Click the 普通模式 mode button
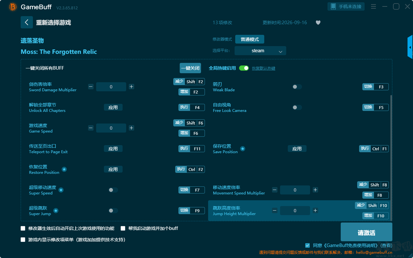This screenshot has width=413, height=258. coord(250,39)
